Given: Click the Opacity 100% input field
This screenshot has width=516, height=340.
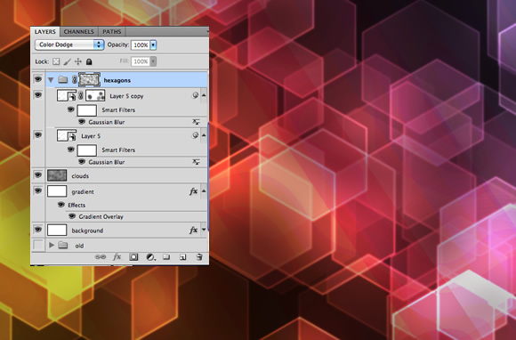Looking at the screenshot, I should tap(141, 45).
